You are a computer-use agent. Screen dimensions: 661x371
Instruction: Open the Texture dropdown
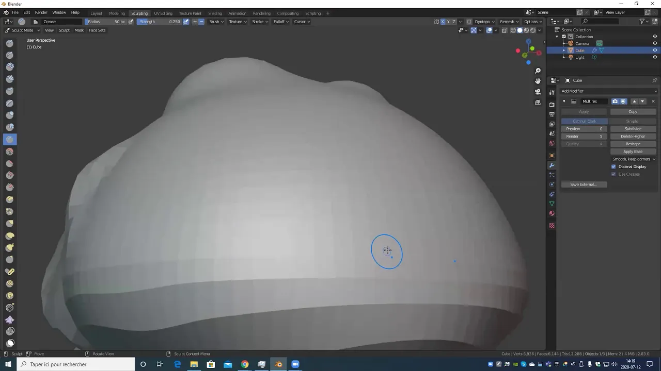238,22
